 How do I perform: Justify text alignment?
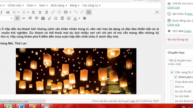17,18
